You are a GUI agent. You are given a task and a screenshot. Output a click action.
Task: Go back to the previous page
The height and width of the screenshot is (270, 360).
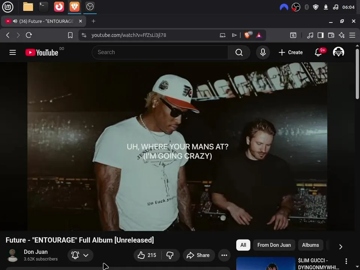(8, 35)
